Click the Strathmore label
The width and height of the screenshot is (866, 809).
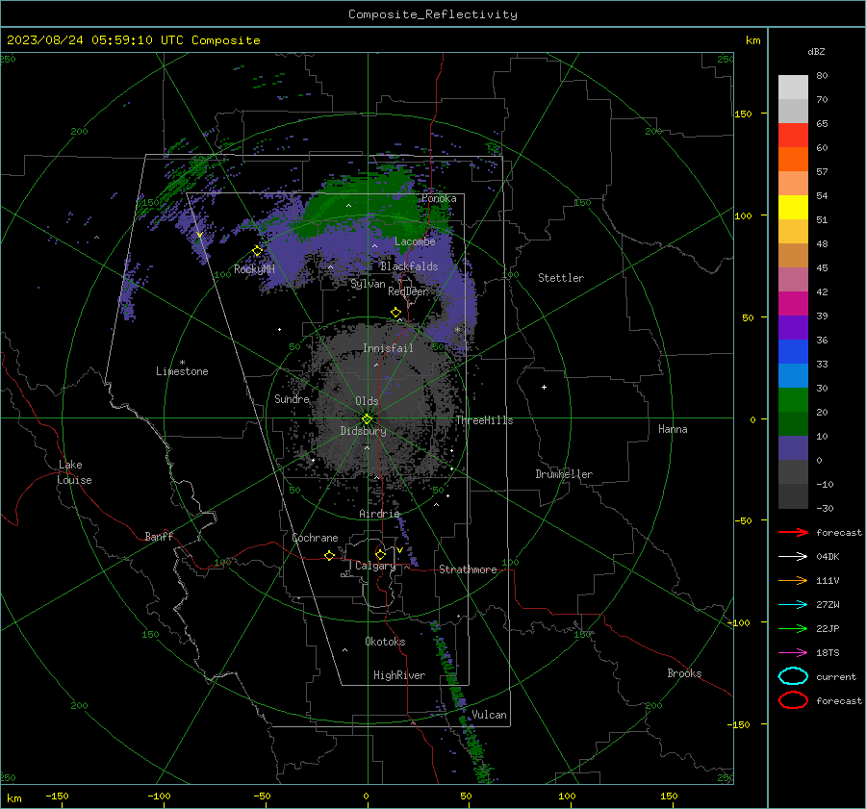pos(468,569)
